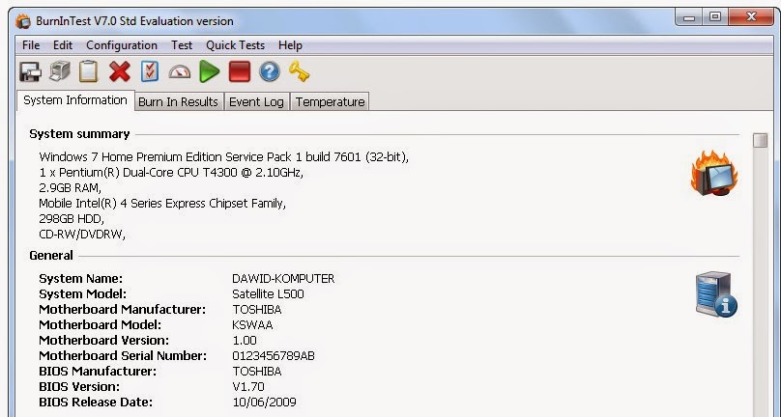Click the System Name label

pos(80,279)
